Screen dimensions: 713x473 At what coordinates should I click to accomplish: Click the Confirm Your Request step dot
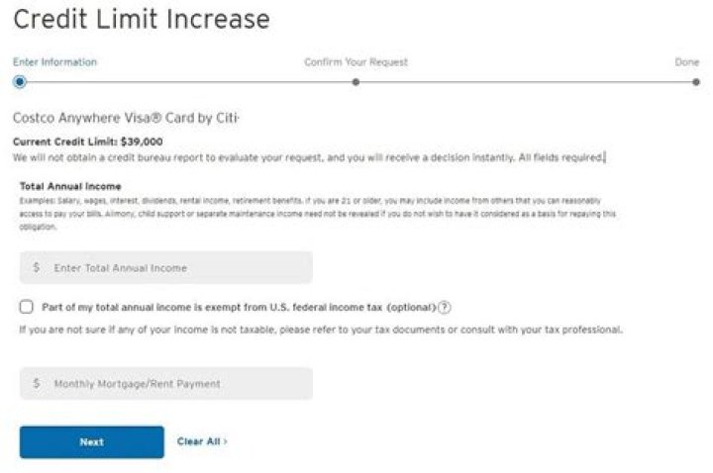[356, 82]
